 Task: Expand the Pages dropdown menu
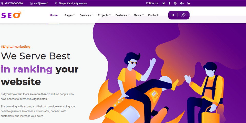pyautogui.click(x=70, y=15)
